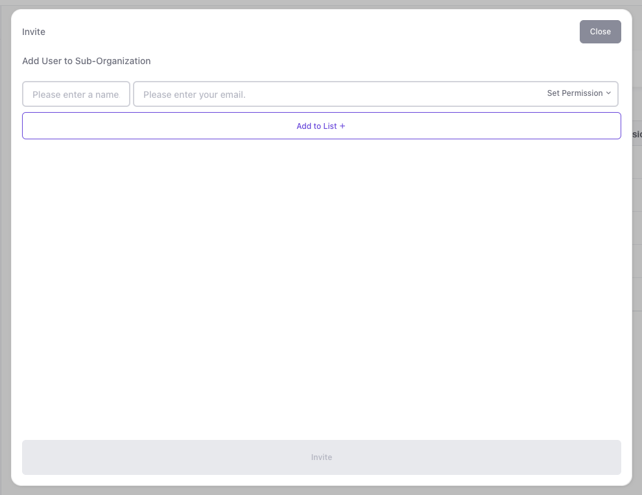Click the grayed-out Invite button at bottom
The image size is (642, 495).
(321, 457)
